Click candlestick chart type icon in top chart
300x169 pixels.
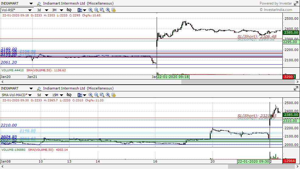click(x=80, y=10)
